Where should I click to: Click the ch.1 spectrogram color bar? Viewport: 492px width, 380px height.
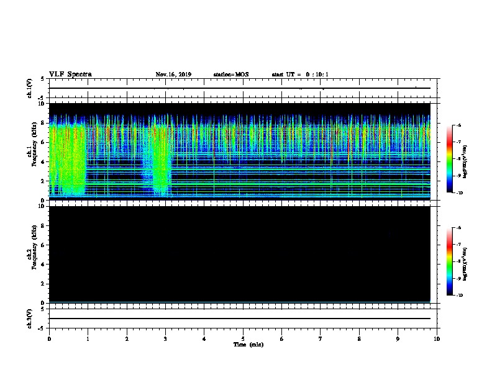click(x=449, y=159)
